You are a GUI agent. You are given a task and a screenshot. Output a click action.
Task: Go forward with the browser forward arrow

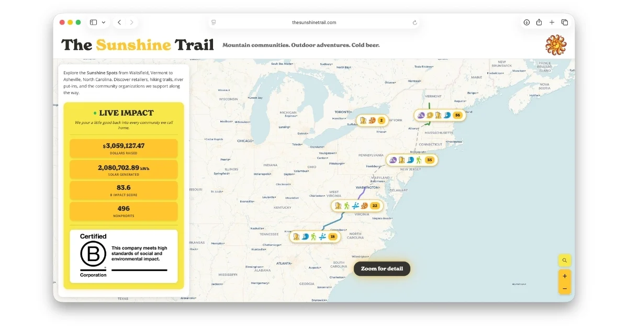tap(132, 22)
